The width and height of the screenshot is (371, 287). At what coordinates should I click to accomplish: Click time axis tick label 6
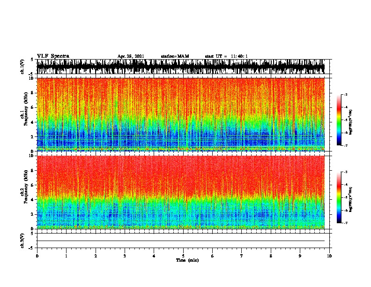212,256
